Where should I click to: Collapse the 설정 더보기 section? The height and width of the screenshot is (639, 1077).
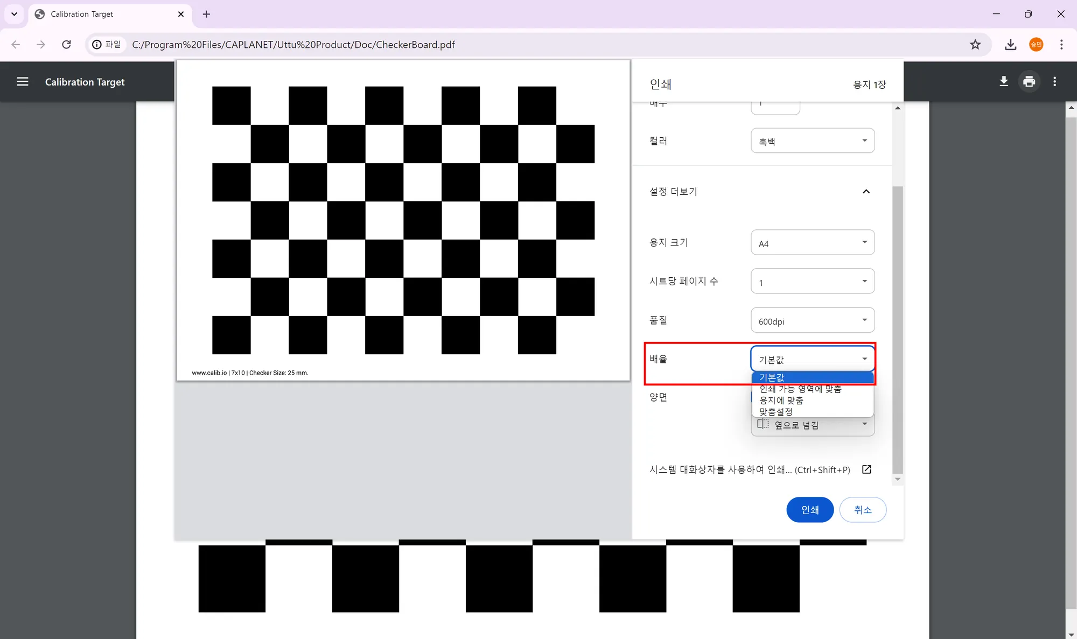click(x=866, y=192)
